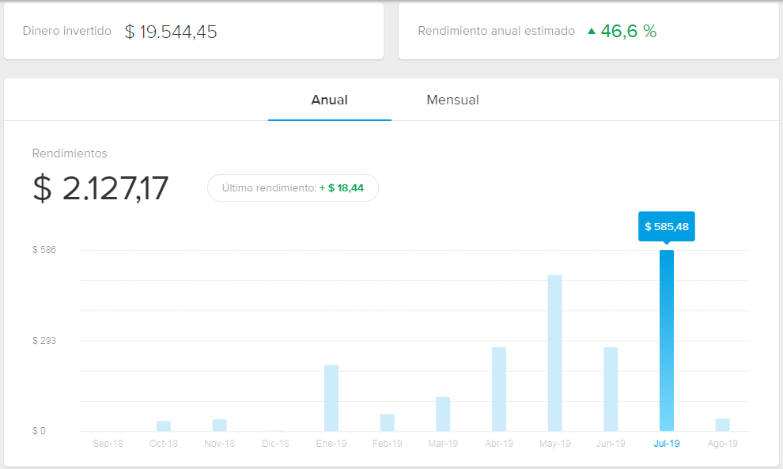Click the Mar-19 axis label
Screen dimensions: 783x469
coord(443,444)
